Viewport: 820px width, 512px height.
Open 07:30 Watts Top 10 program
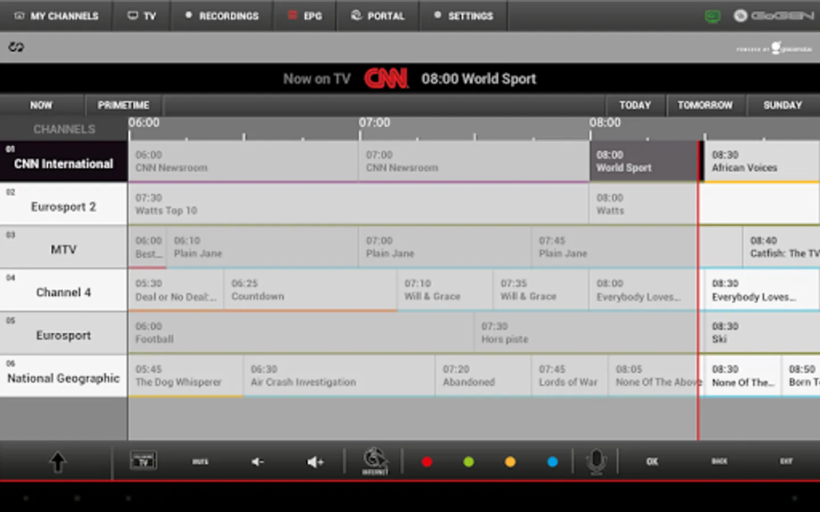coord(358,204)
